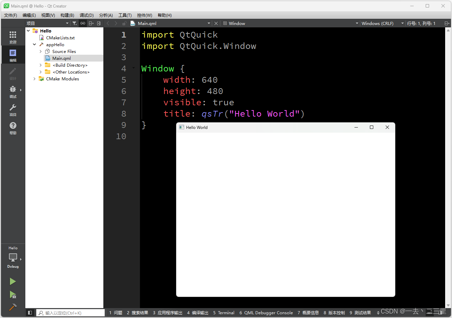Run the project with green play button
Screen dimensions: 452x318
pos(13,281)
